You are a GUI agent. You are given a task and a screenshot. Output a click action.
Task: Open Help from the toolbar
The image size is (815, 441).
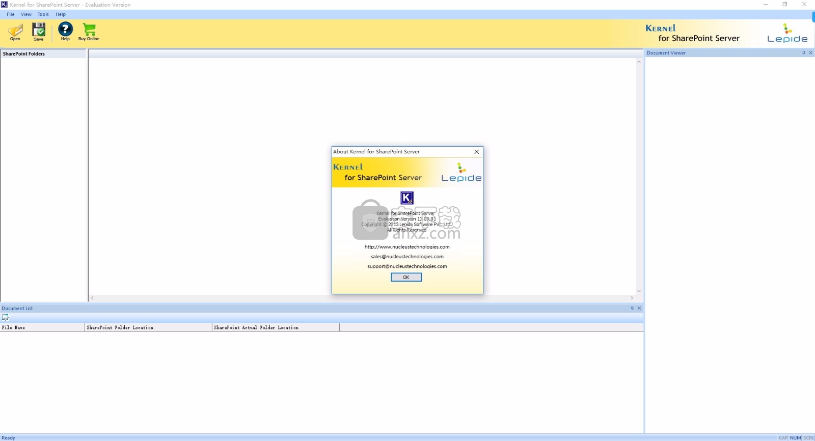pos(65,32)
